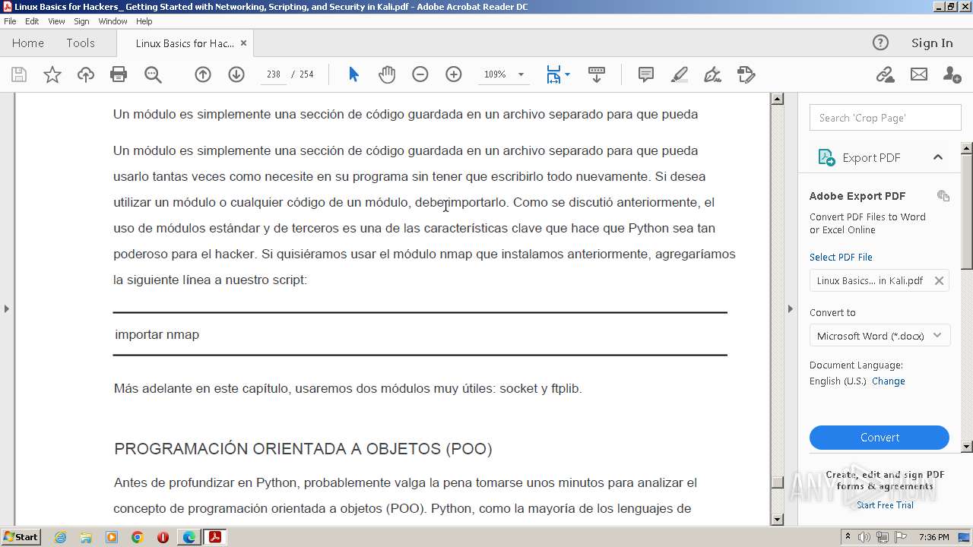Print the document with the printer icon

119,74
